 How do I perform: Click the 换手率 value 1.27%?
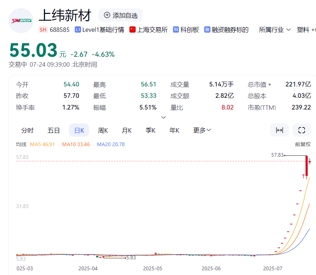pos(71,107)
